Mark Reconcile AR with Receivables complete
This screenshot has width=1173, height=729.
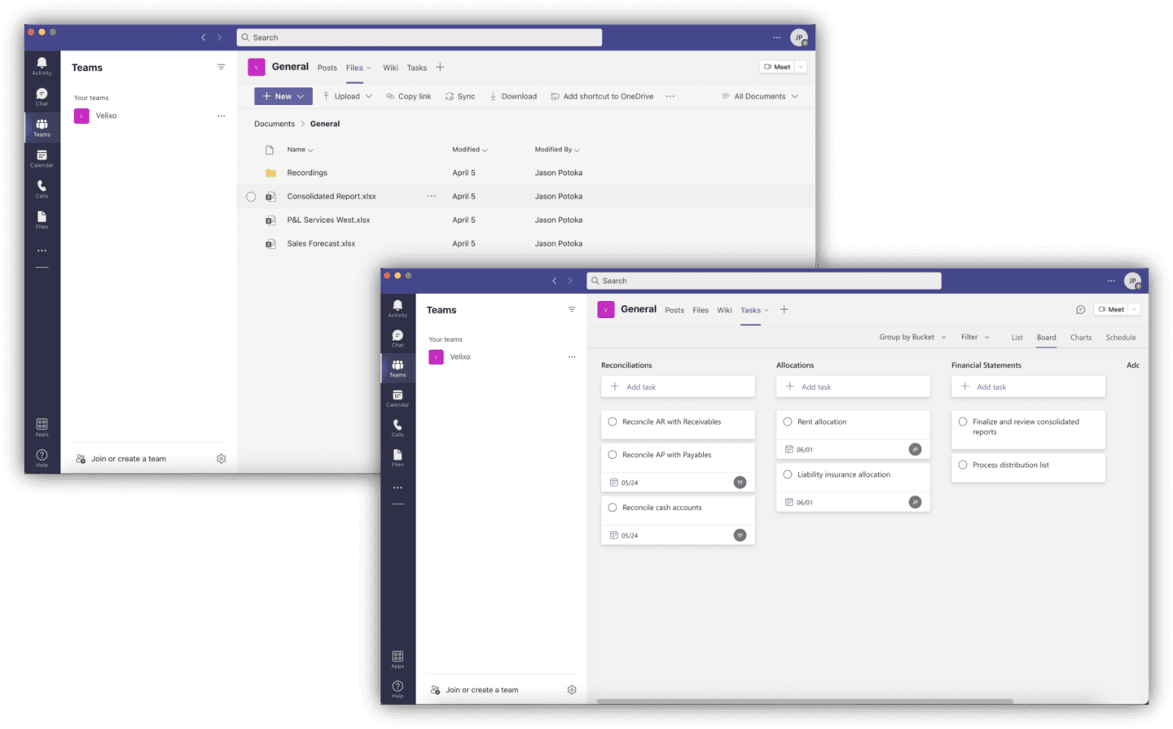612,421
